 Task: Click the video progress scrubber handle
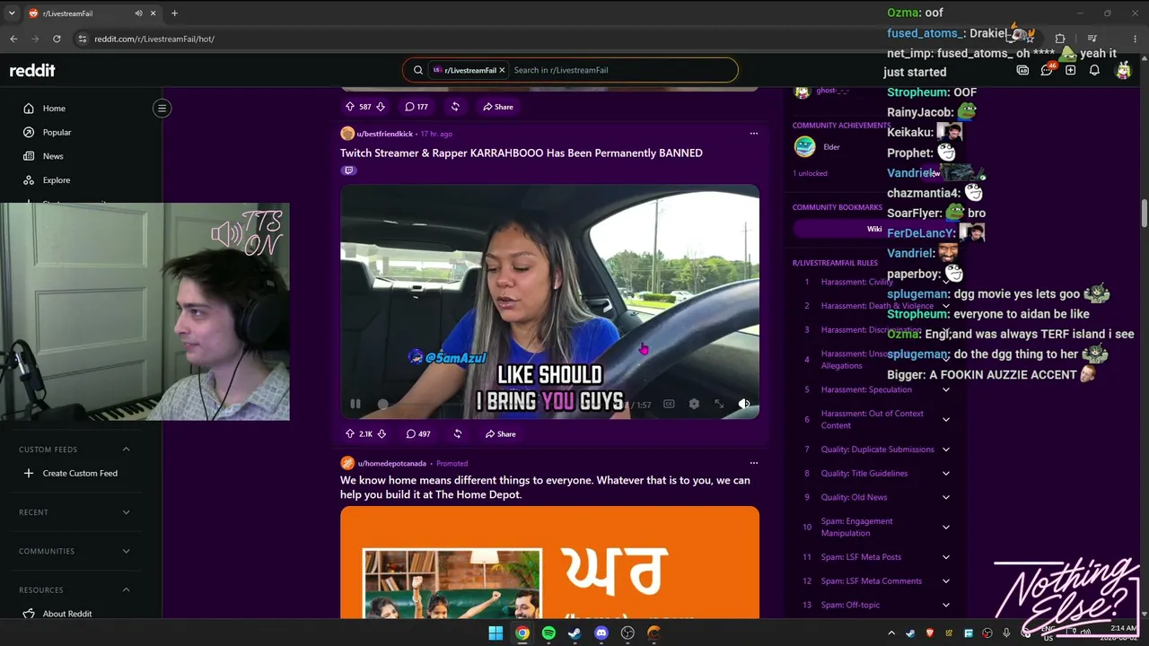click(383, 405)
